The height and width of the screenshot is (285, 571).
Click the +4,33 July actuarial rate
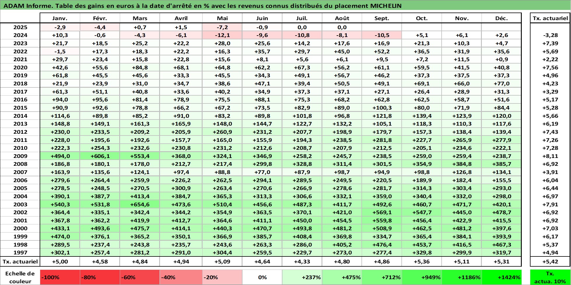pos(302,261)
